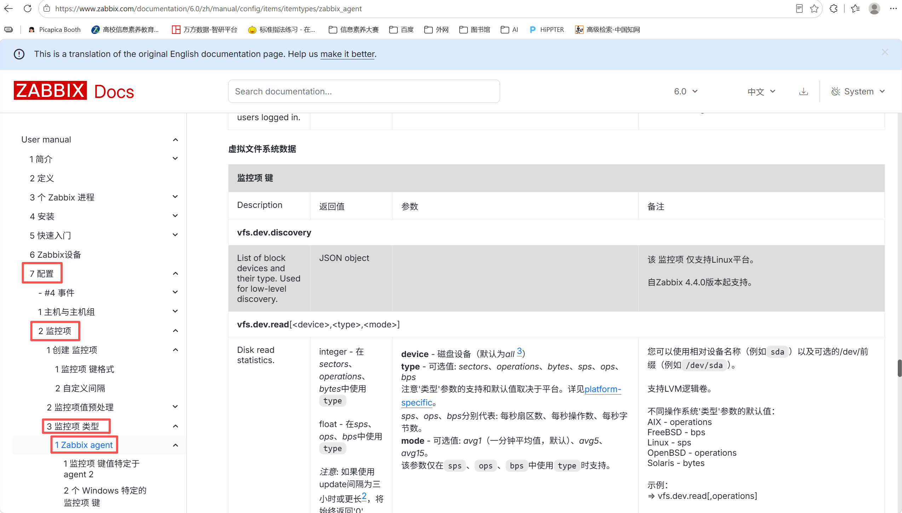Open 高级检索-中国知网 bookmark
The height and width of the screenshot is (513, 902).
(x=608, y=30)
